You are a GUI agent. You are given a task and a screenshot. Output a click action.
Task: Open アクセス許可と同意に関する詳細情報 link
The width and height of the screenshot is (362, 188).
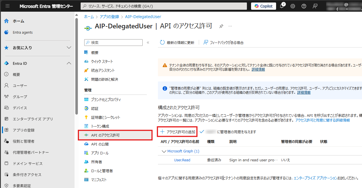click(323, 120)
